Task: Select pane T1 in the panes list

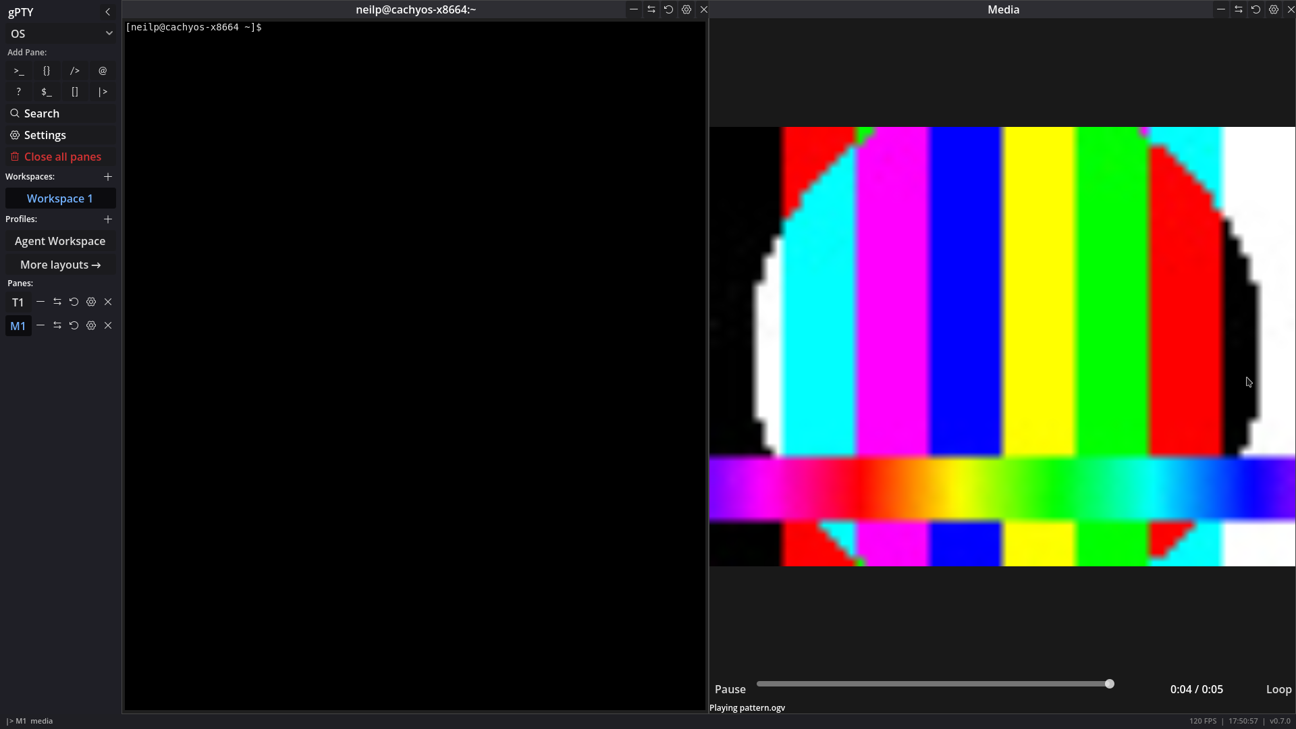Action: (x=18, y=302)
